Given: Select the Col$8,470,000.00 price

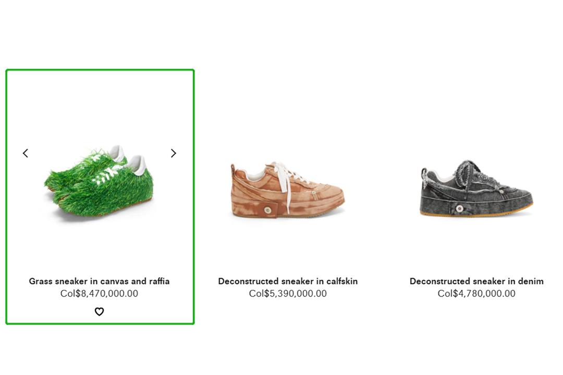Looking at the screenshot, I should click(99, 294).
